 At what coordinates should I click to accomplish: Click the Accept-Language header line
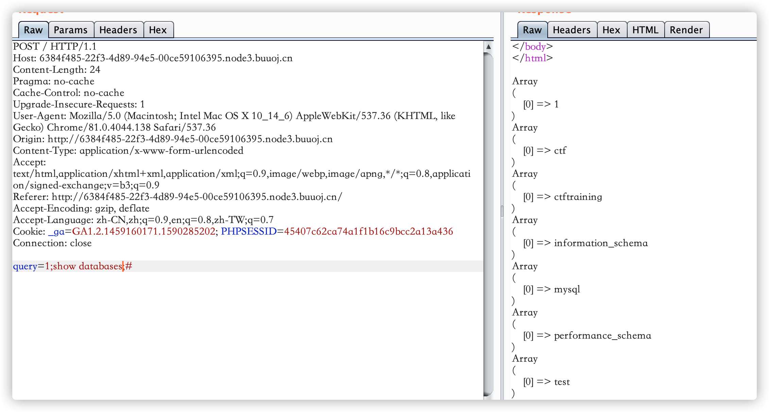coord(143,220)
